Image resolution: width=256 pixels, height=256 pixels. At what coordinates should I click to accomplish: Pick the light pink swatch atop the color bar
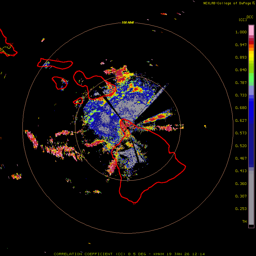(251, 30)
